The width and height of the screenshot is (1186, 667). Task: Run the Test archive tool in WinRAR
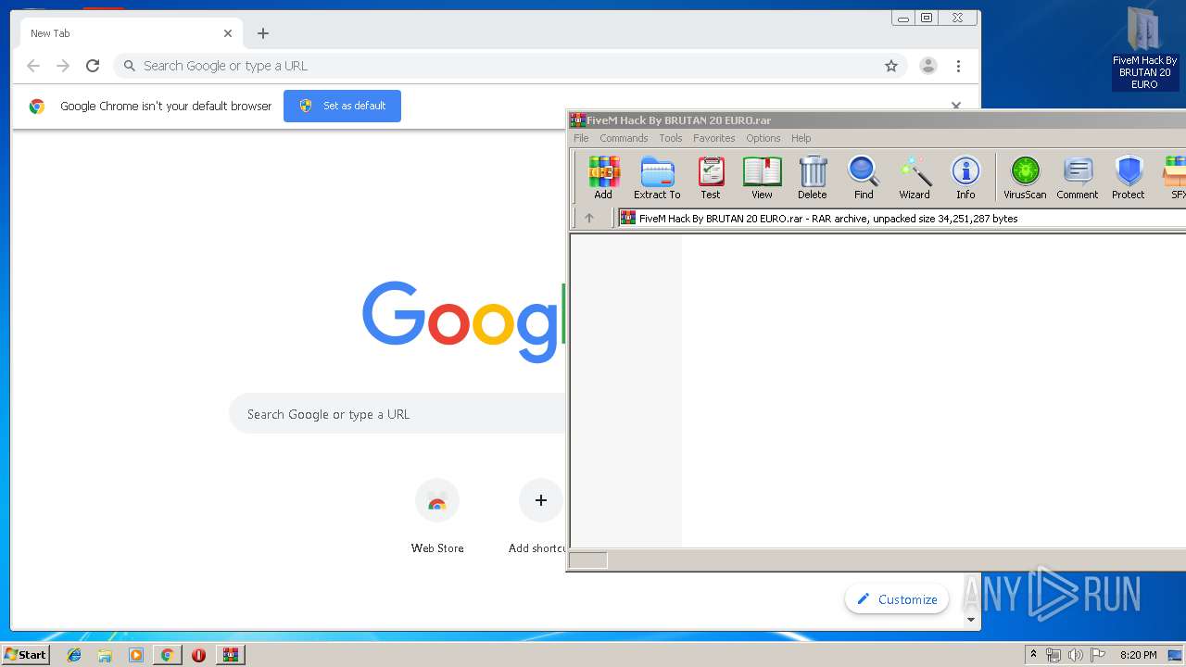711,177
